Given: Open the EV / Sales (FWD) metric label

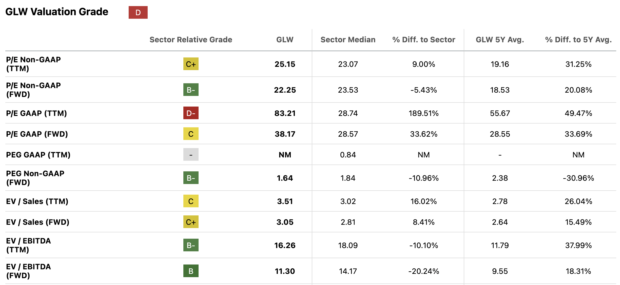Looking at the screenshot, I should click(37, 222).
